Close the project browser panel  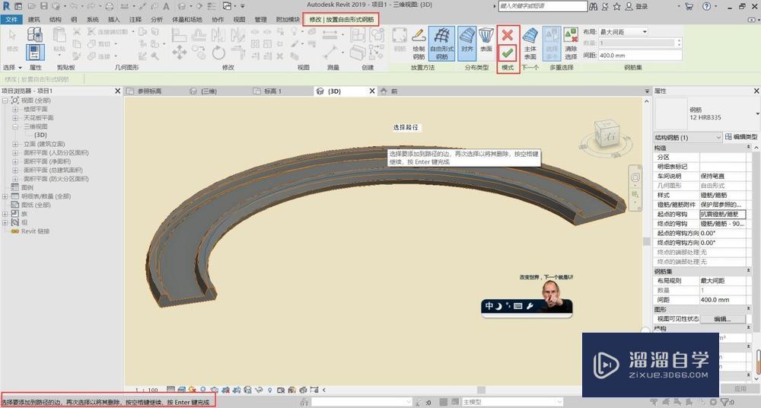tap(117, 91)
